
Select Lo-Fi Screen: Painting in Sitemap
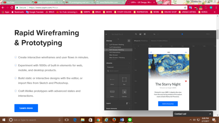[x=117, y=45]
